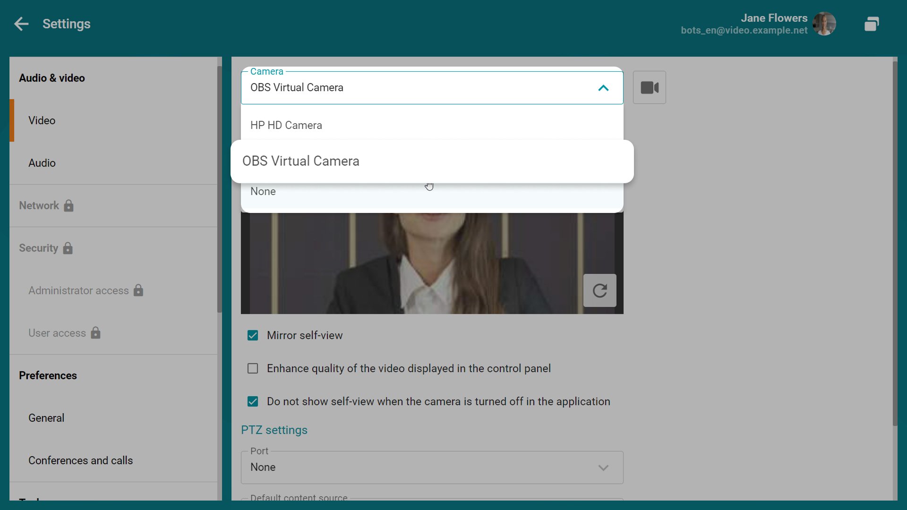
Task: Click the Camera field showing OBS Virtual Camera
Action: pos(432,87)
